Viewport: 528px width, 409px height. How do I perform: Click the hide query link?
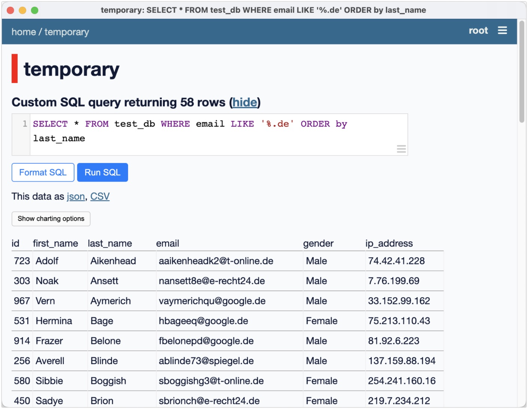(x=245, y=102)
